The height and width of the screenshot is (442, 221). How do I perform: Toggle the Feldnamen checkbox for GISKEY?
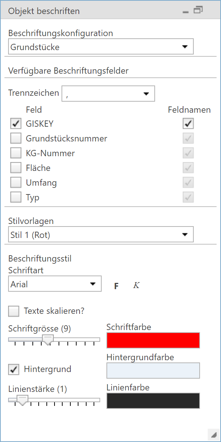[x=188, y=123]
